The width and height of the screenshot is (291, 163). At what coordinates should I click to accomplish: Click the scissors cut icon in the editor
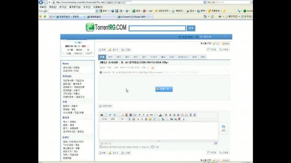coord(123,115)
